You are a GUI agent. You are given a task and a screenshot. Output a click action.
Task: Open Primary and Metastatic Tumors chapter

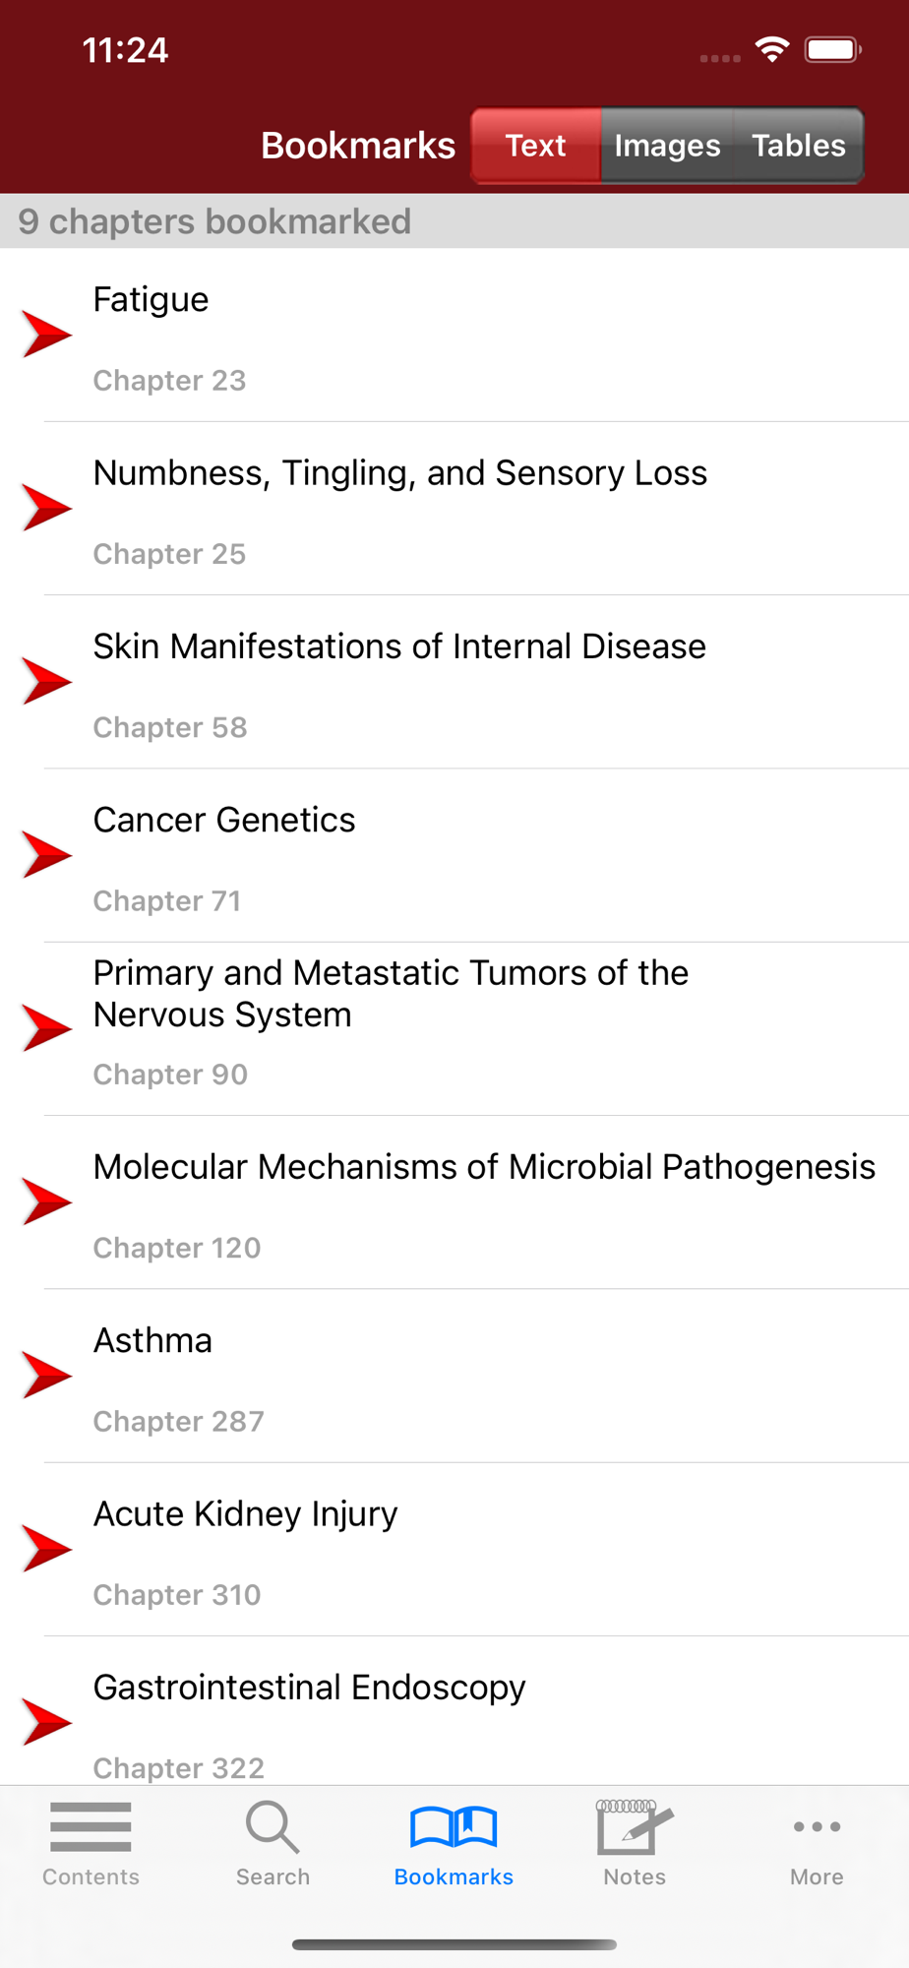click(x=391, y=994)
